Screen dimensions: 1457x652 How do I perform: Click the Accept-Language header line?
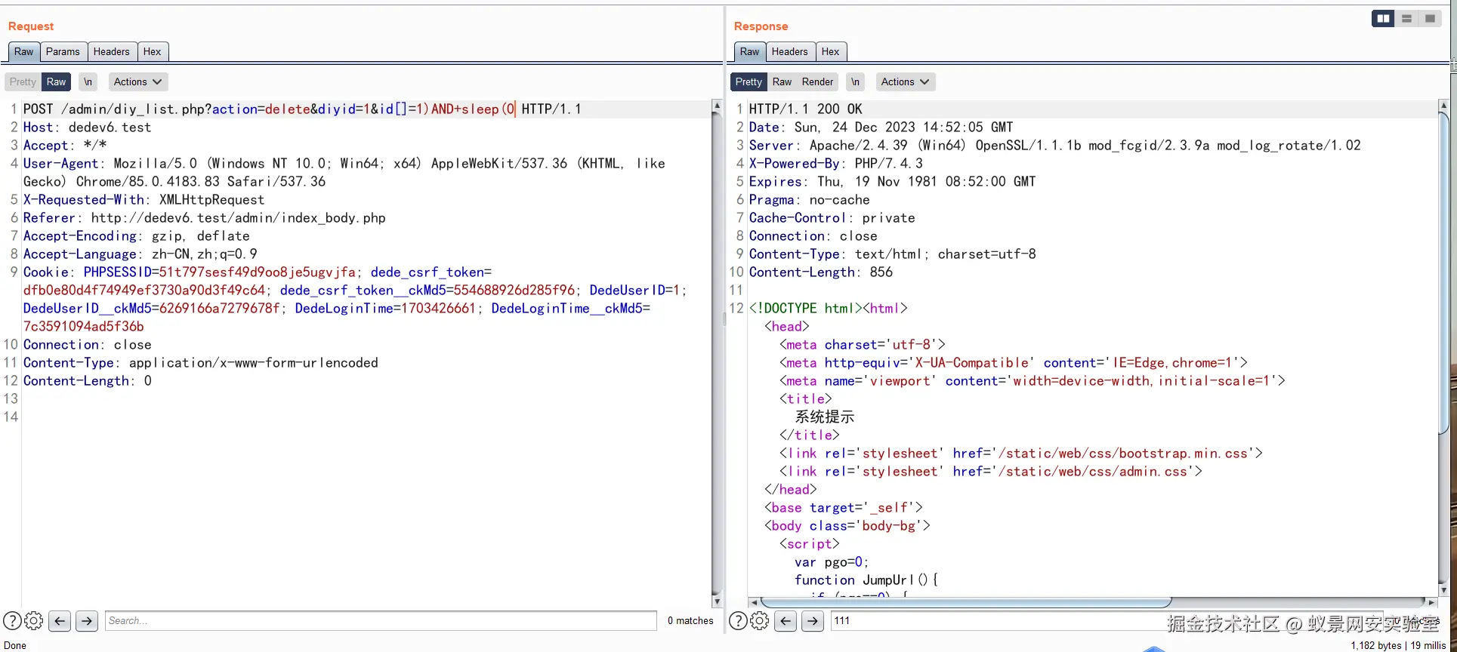(x=140, y=254)
